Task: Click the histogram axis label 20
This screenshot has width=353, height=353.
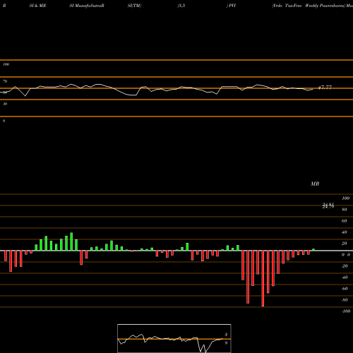Action: click(345, 244)
